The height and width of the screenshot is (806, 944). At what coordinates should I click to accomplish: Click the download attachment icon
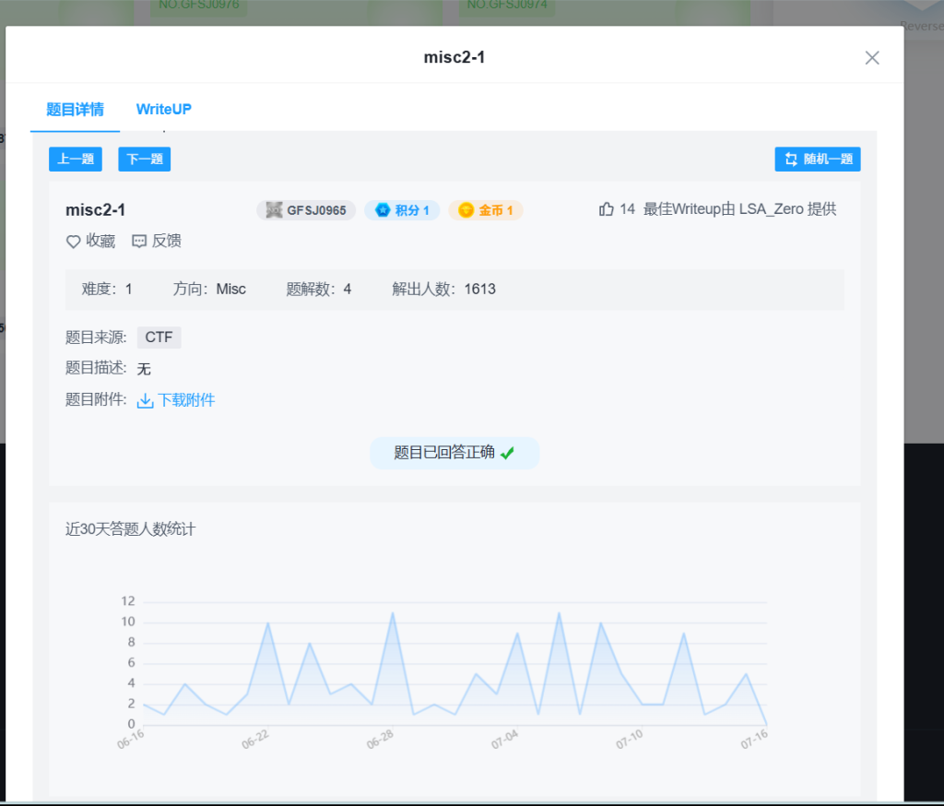coord(145,400)
